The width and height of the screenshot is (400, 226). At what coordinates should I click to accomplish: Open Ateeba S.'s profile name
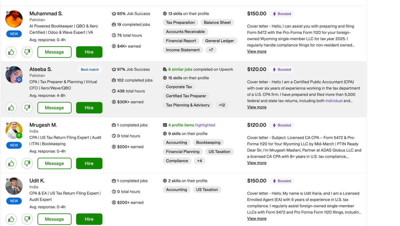pos(41,69)
